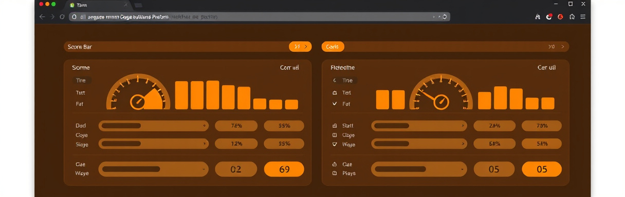Click the Fleteeine panel gauge dial
The image size is (625, 197).
(441, 92)
